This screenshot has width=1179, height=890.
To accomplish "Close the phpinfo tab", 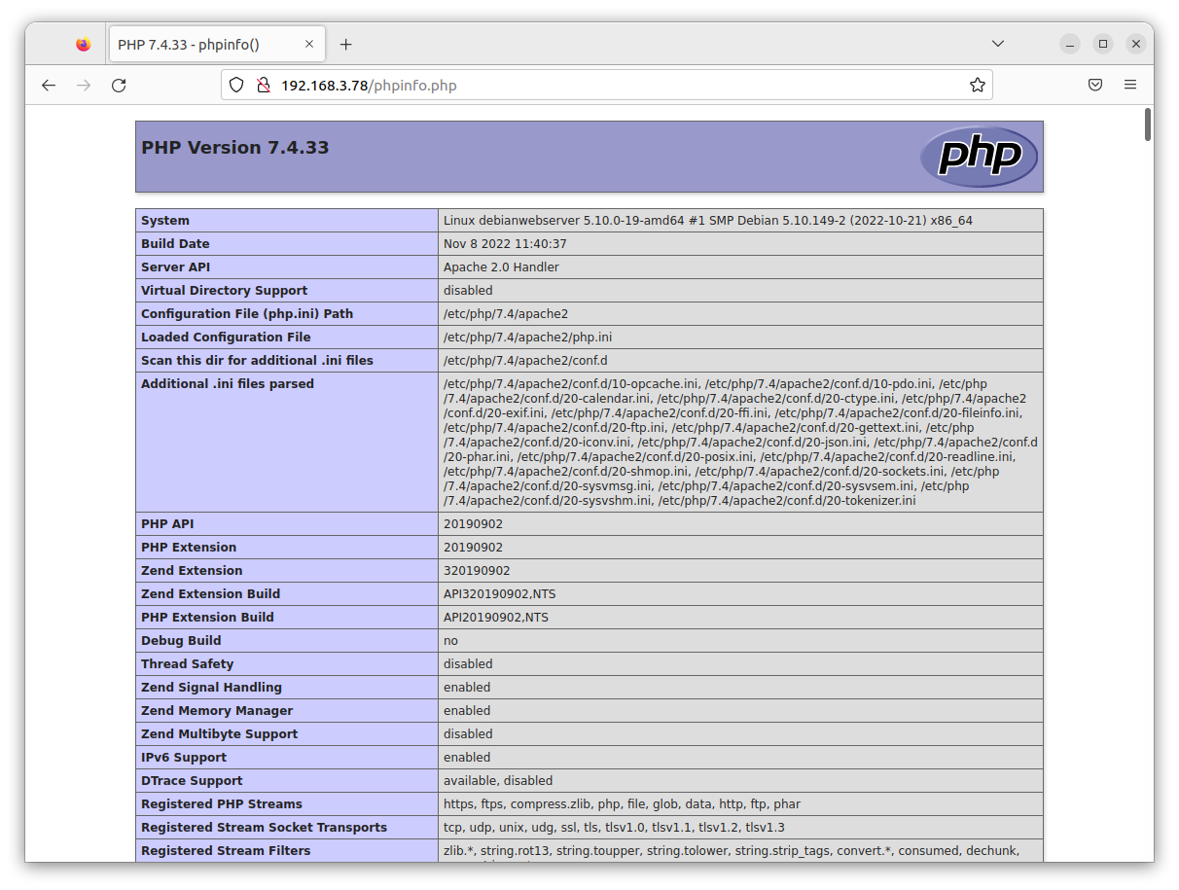I will (x=309, y=43).
